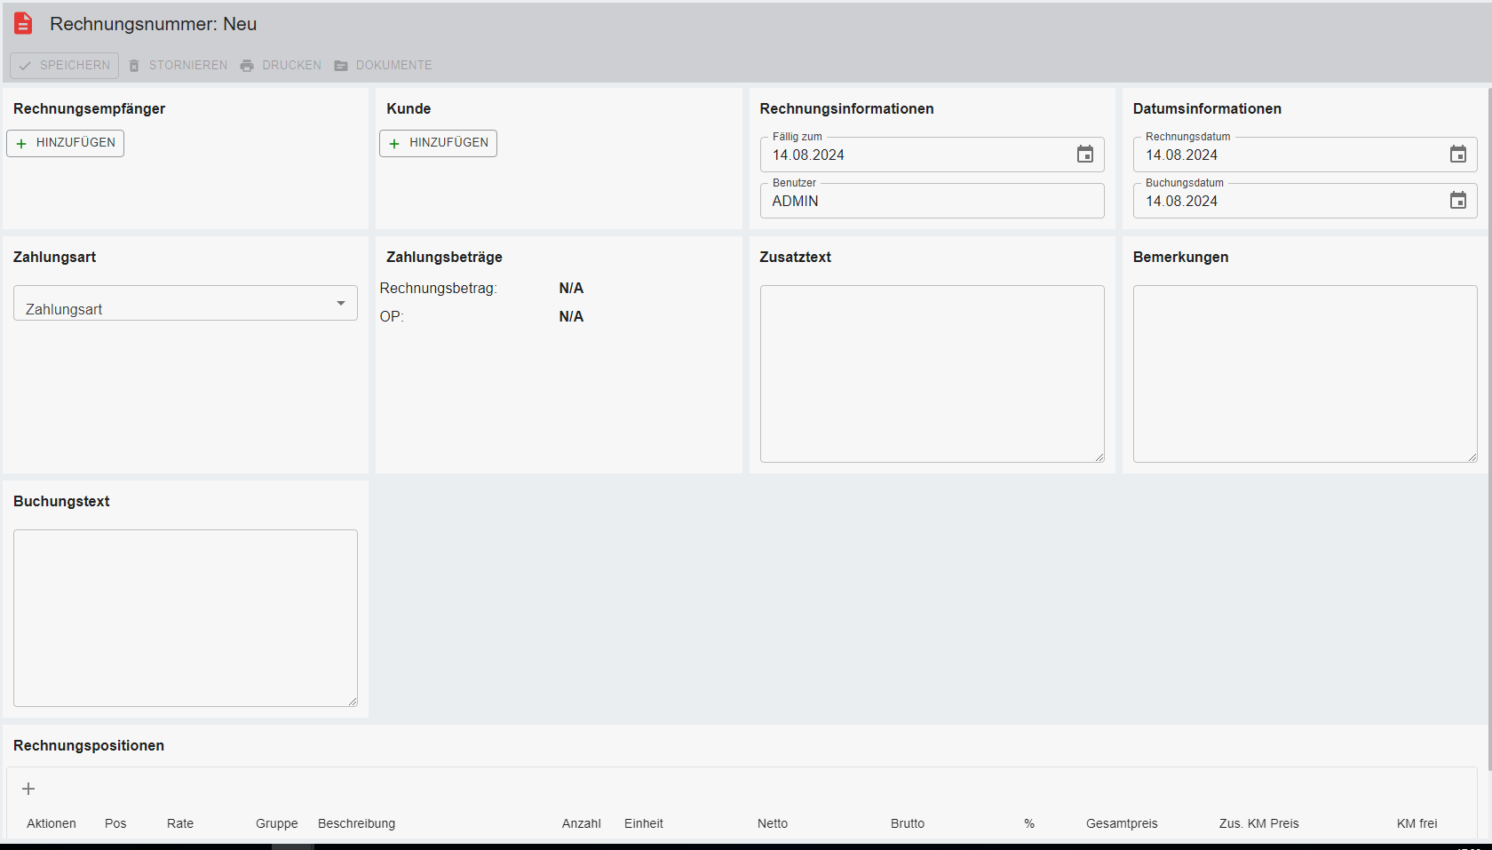Screen dimensions: 1492x850
Task: Click the red invoice document icon
Action: pos(23,24)
